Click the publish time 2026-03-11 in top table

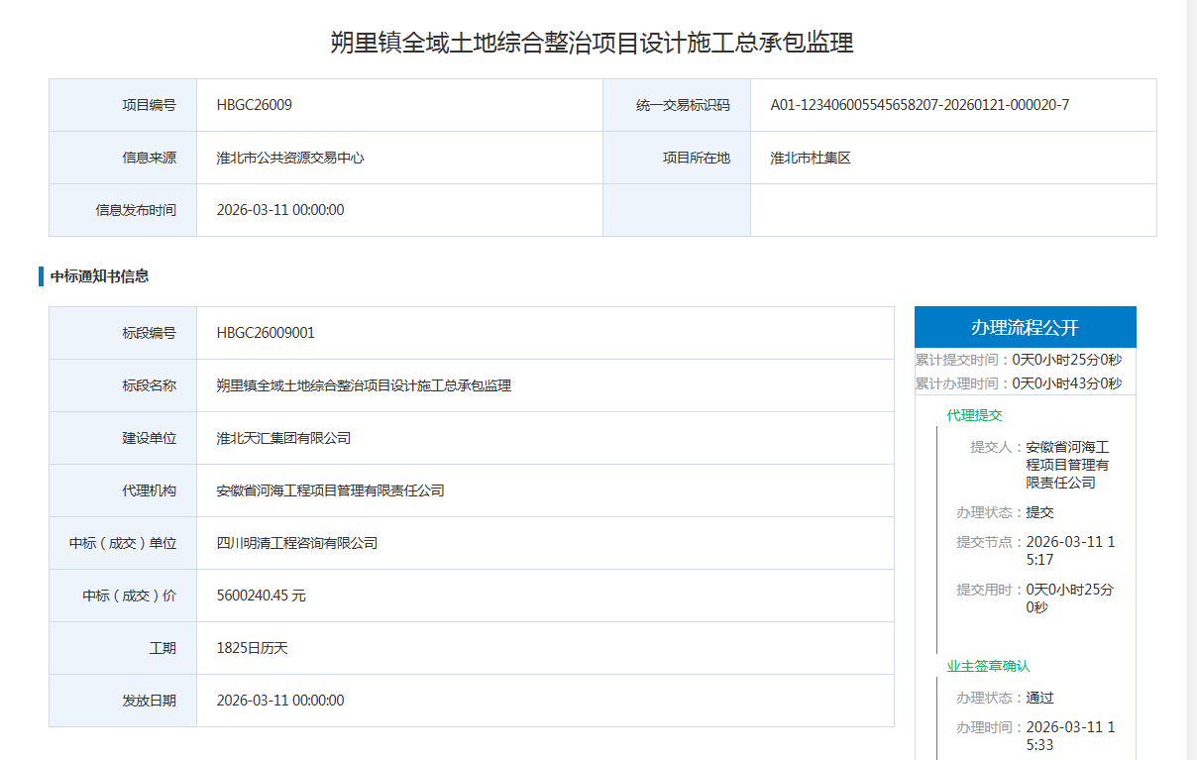[x=280, y=210]
